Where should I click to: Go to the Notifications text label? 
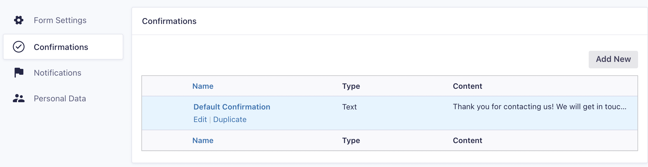pos(58,73)
